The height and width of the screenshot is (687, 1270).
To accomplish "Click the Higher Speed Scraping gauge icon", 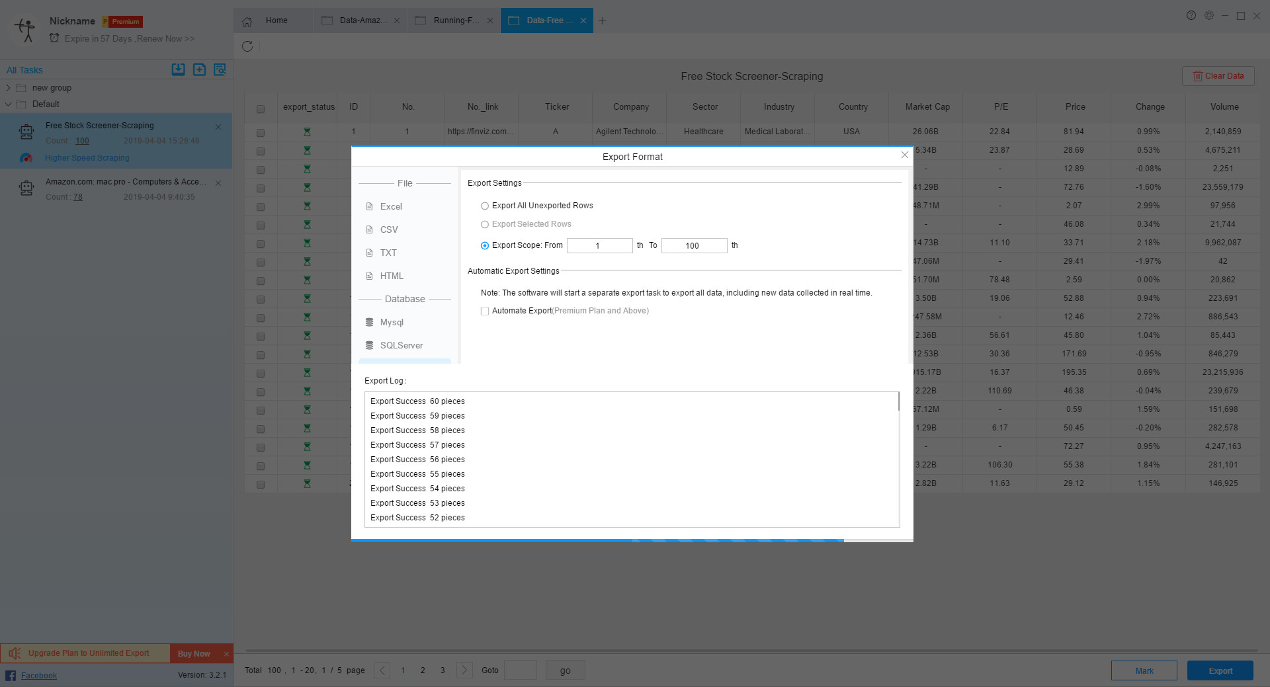I will [x=26, y=158].
